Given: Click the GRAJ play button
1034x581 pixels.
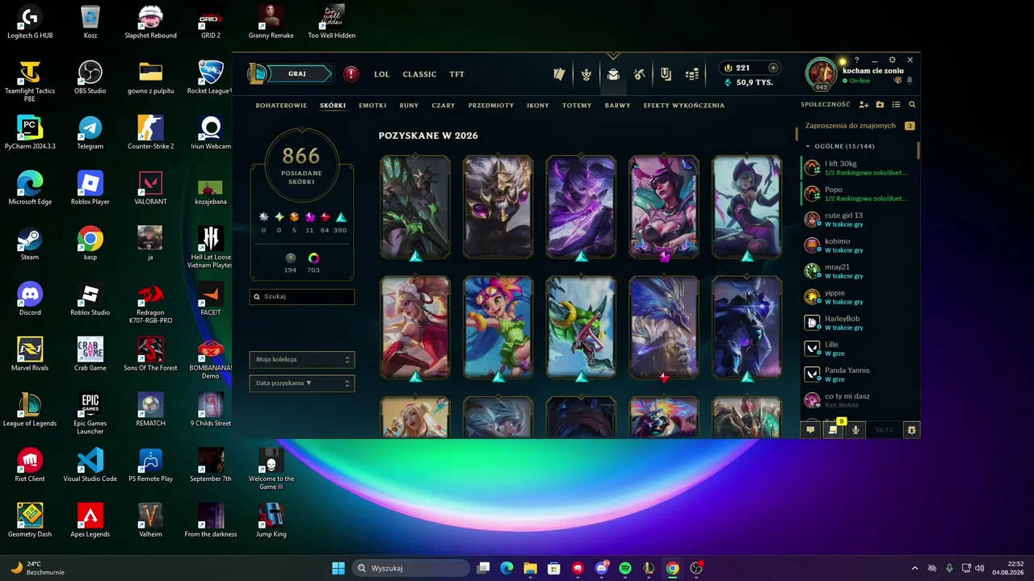Looking at the screenshot, I should 297,74.
